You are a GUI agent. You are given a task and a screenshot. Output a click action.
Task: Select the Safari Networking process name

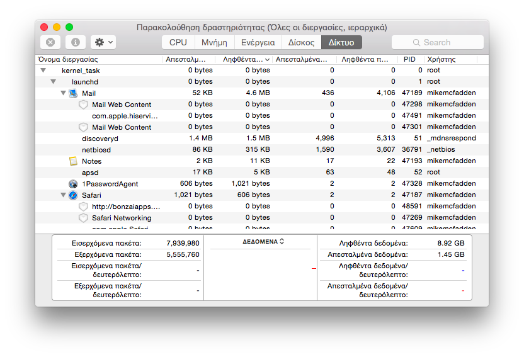coord(122,218)
